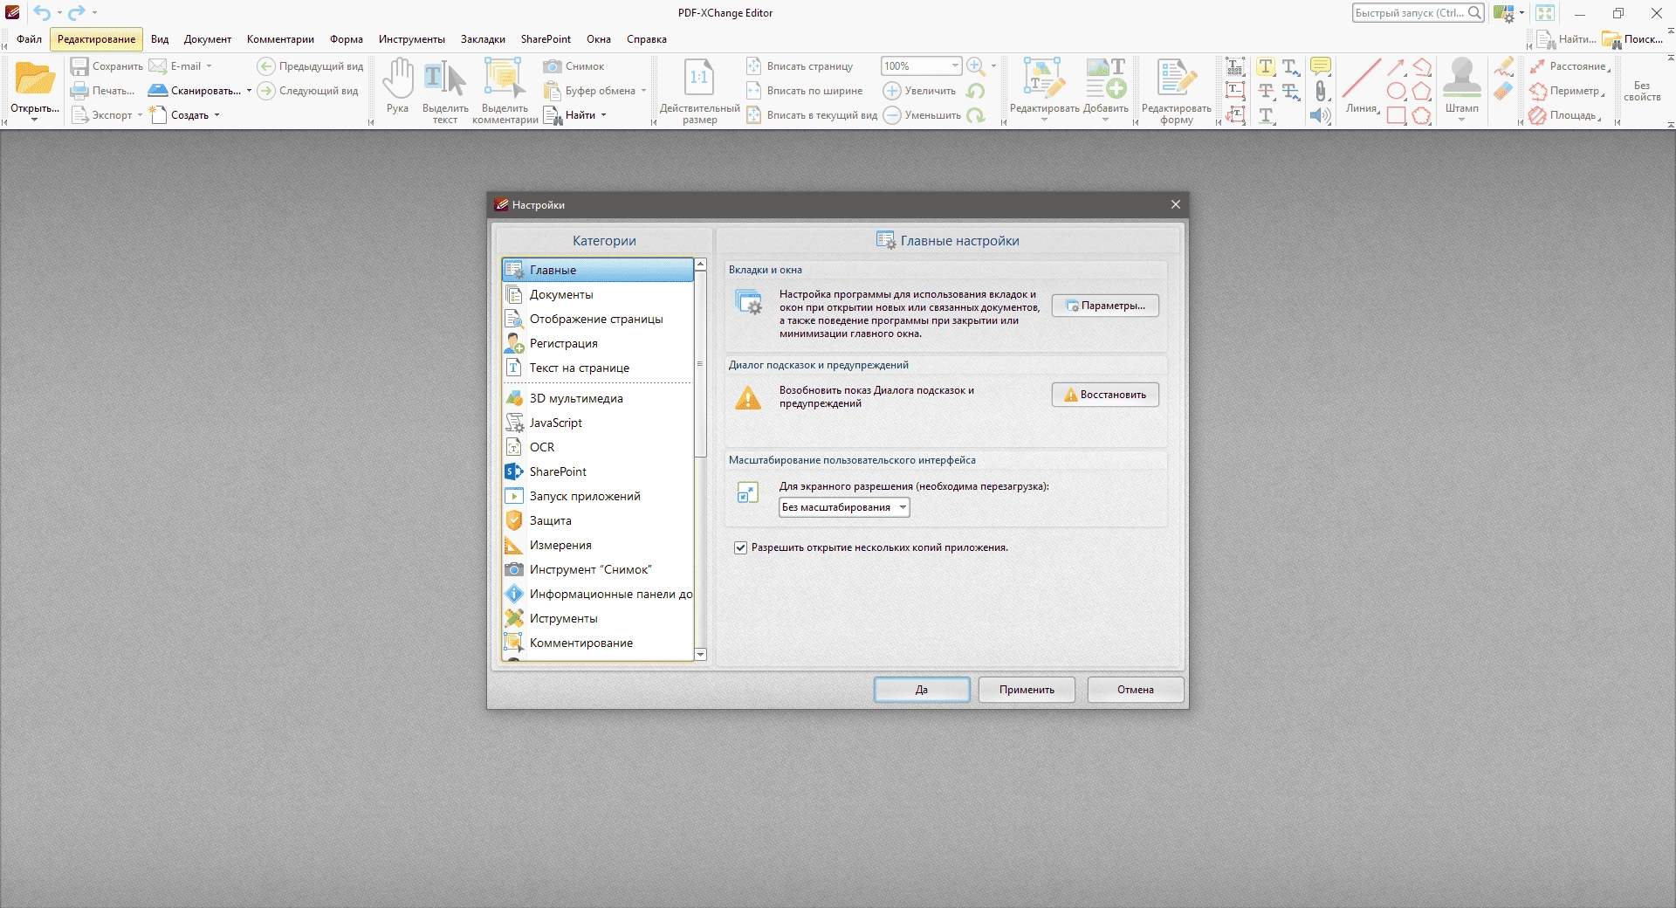Click the Применить button
The height and width of the screenshot is (908, 1676).
[x=1027, y=690]
